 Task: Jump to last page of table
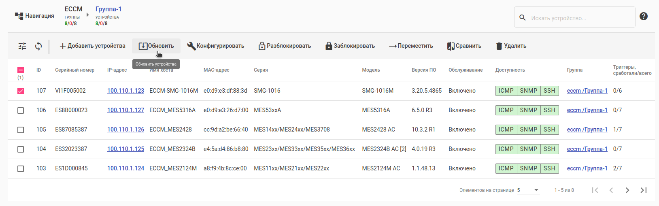644,190
